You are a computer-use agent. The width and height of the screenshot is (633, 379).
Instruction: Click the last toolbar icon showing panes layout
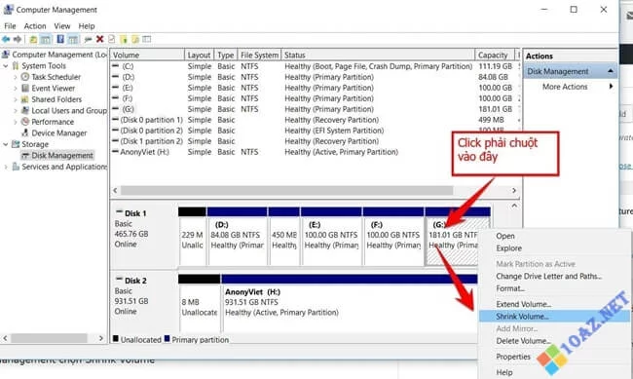point(146,39)
